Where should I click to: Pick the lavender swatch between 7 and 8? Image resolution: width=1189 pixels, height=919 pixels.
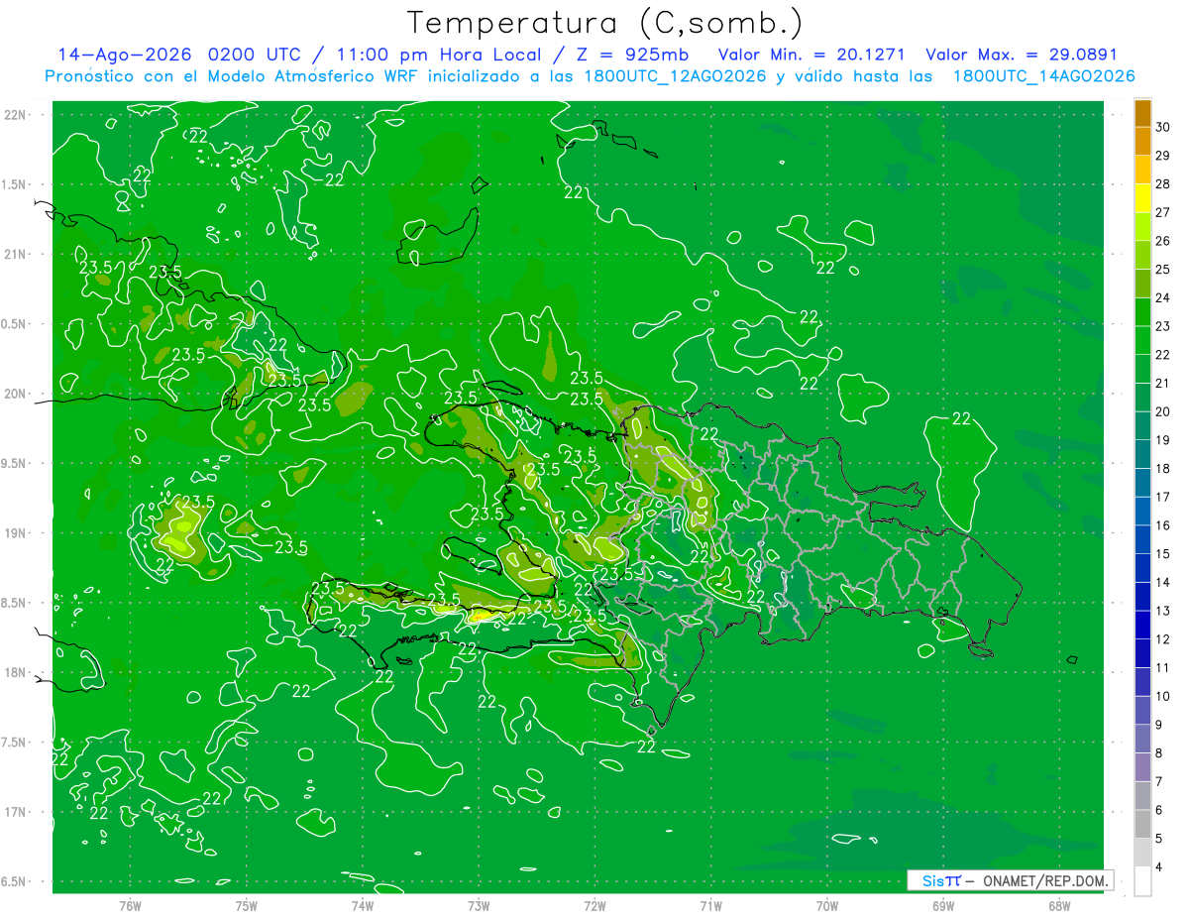tap(1142, 767)
